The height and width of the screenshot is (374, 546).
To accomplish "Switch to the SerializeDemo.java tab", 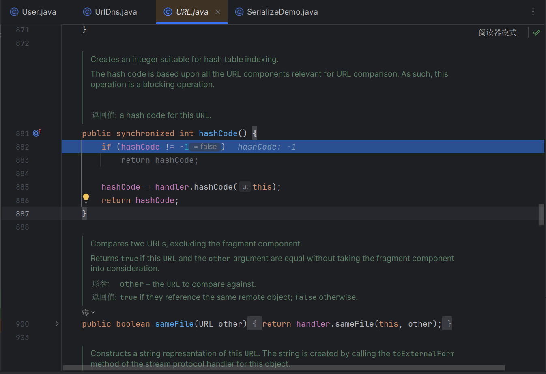I will coord(282,12).
